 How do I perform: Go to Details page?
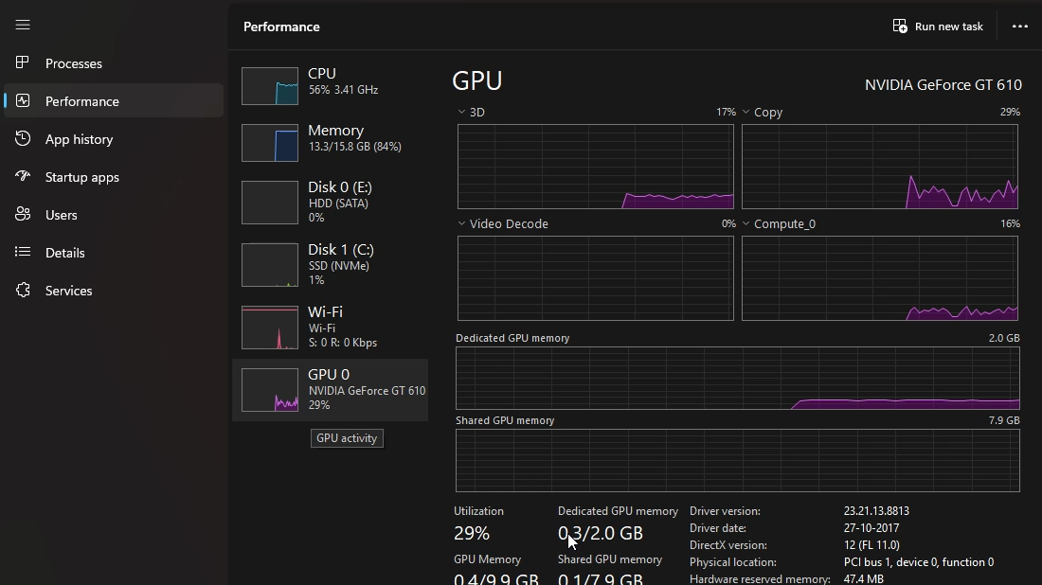point(114,253)
